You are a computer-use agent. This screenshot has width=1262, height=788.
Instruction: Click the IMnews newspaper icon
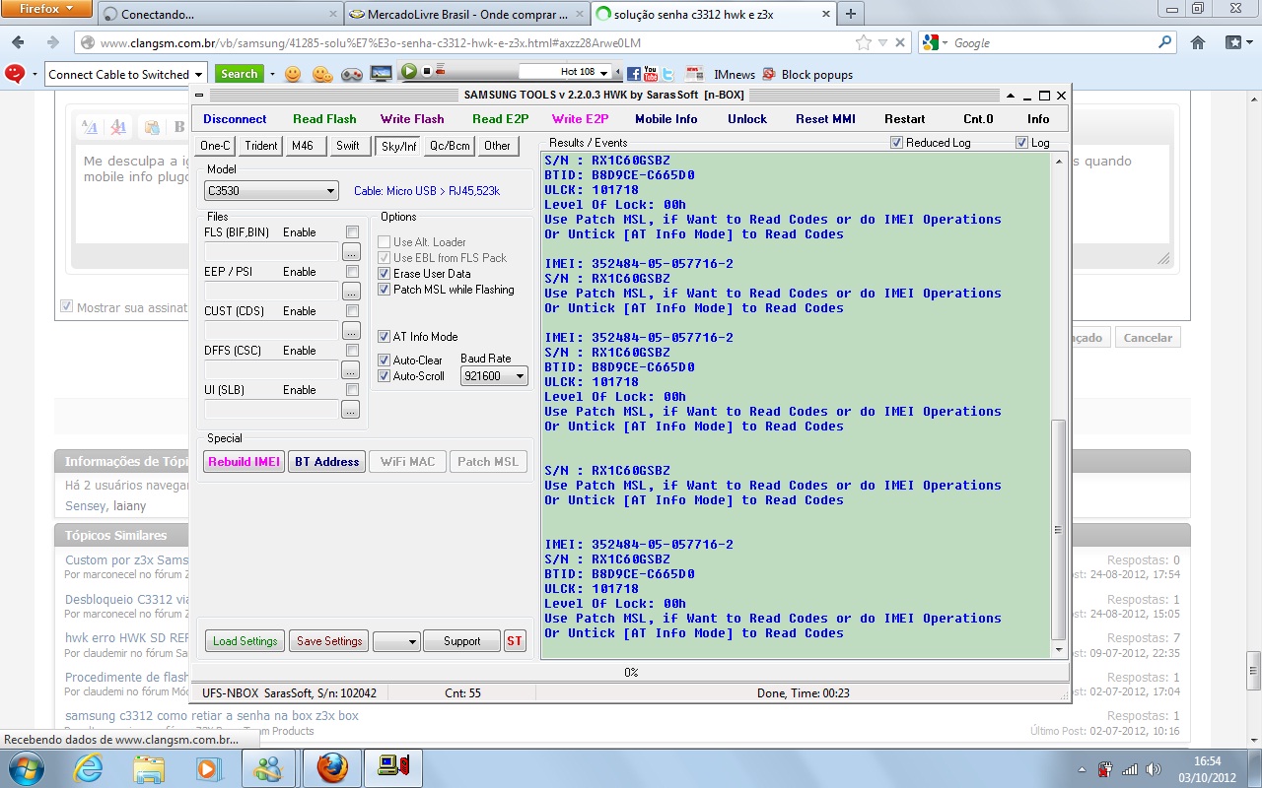click(x=695, y=74)
